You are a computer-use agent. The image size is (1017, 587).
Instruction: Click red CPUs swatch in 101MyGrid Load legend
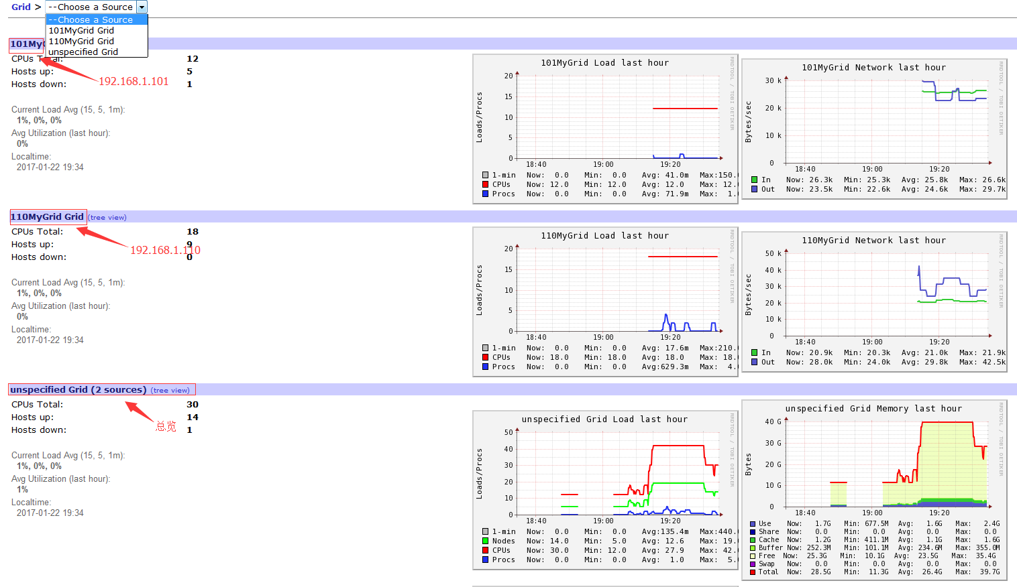coord(485,184)
